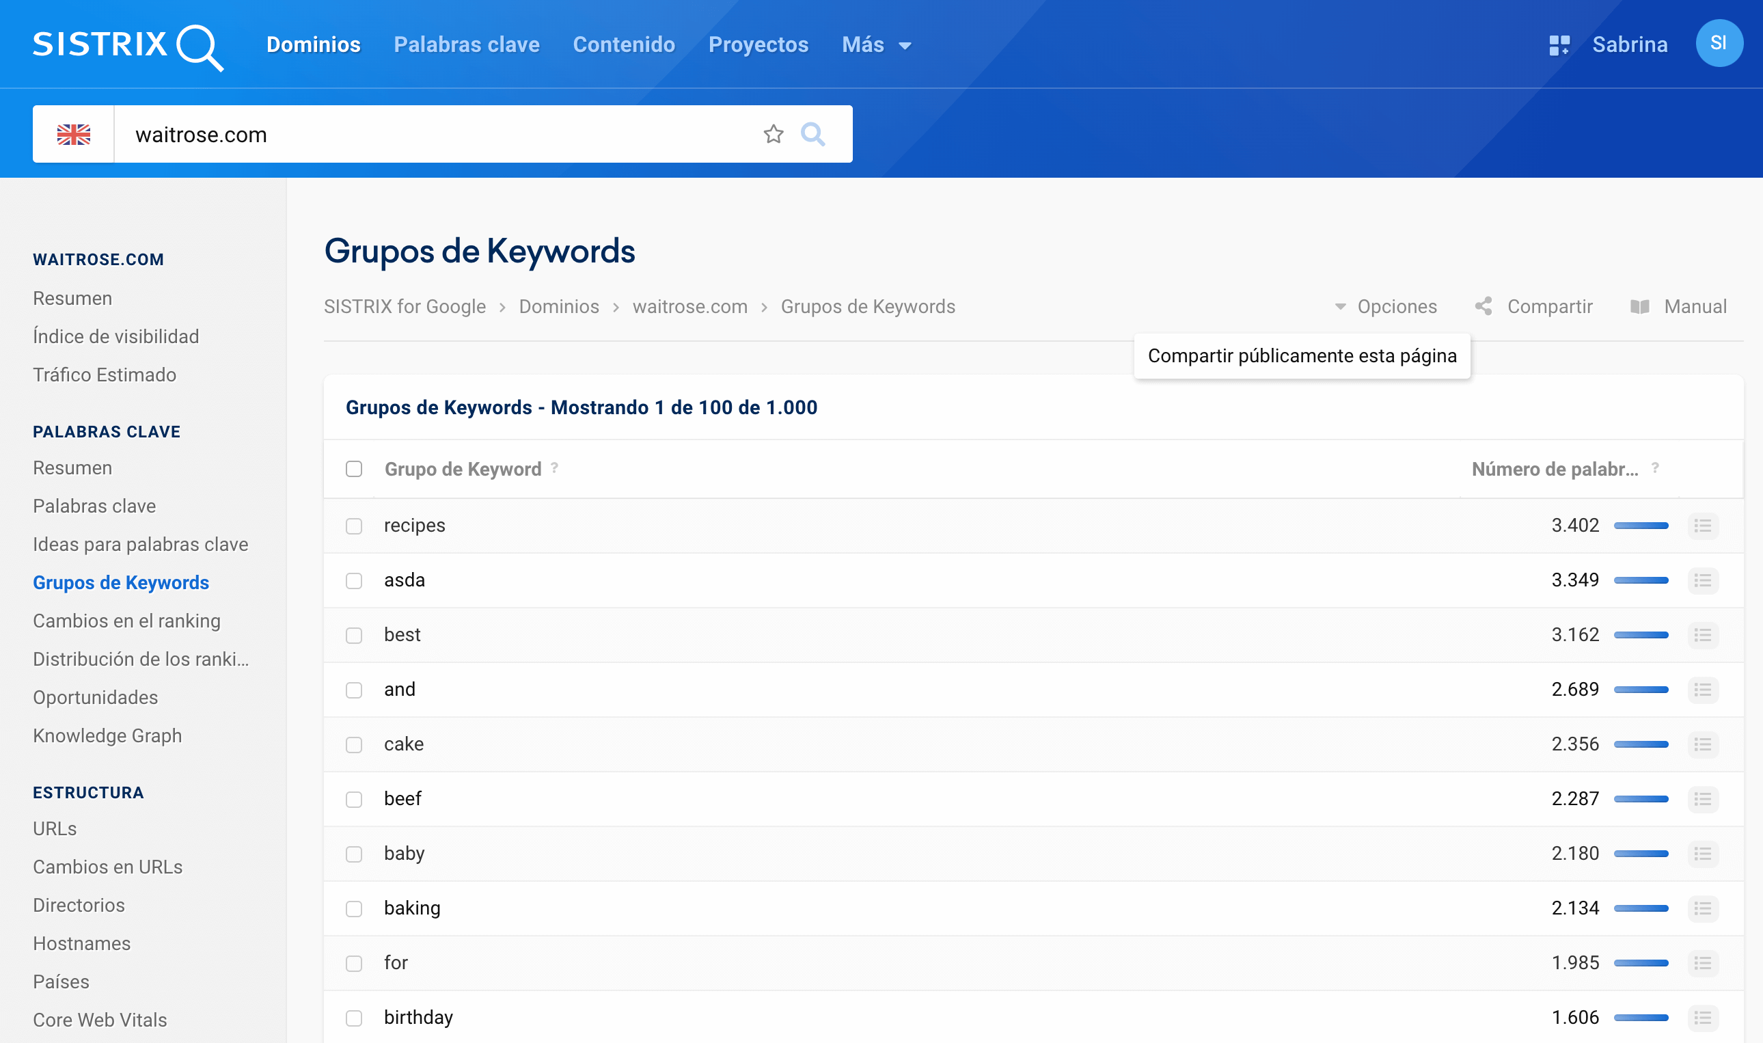Click the star favorite icon
The image size is (1763, 1043).
(773, 134)
